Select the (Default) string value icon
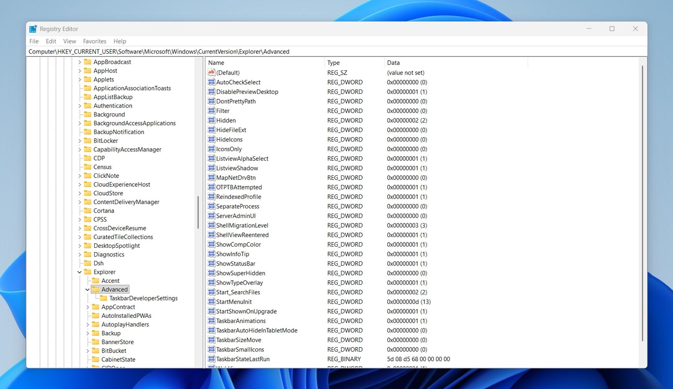673x389 pixels. 211,72
